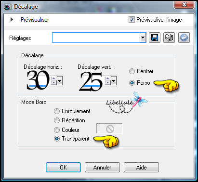Open help with the Aide button

[x=141, y=167]
